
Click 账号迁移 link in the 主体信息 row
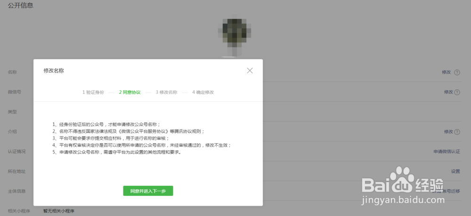451,191
